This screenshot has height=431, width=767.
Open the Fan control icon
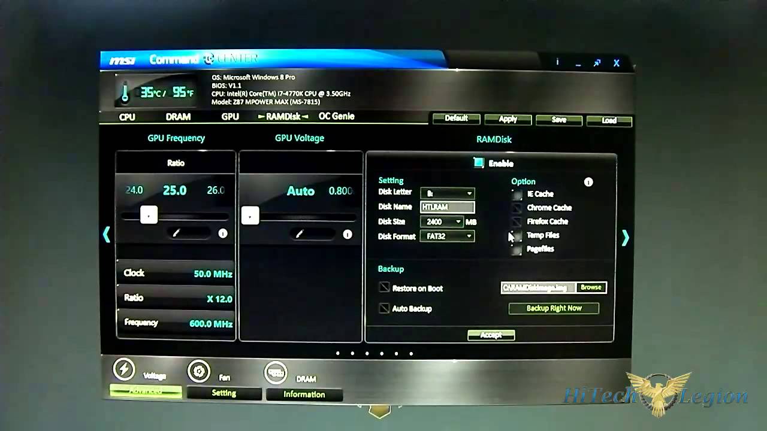[x=198, y=371]
